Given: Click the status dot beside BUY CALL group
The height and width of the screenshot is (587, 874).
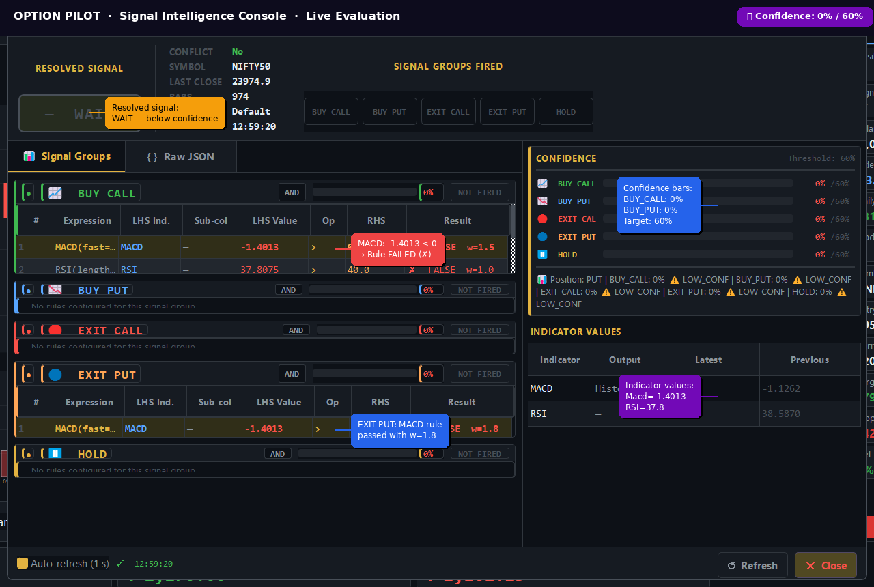Looking at the screenshot, I should coord(28,193).
